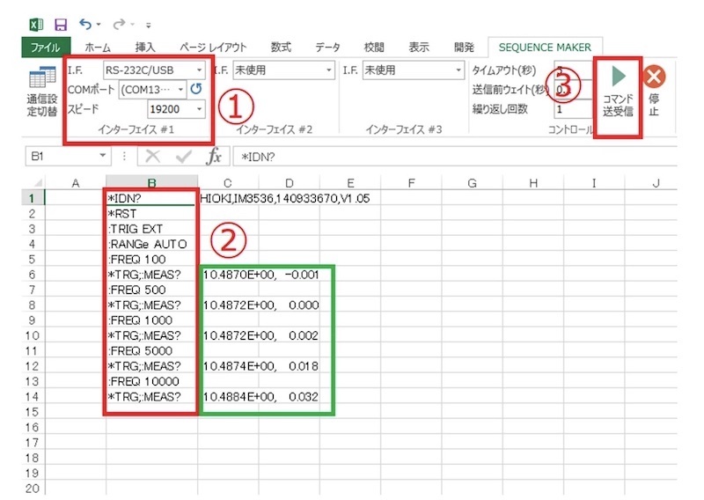704x500 pixels.
Task: Select *TRG;:MEAS? cell in row 6
Action: pos(151,275)
